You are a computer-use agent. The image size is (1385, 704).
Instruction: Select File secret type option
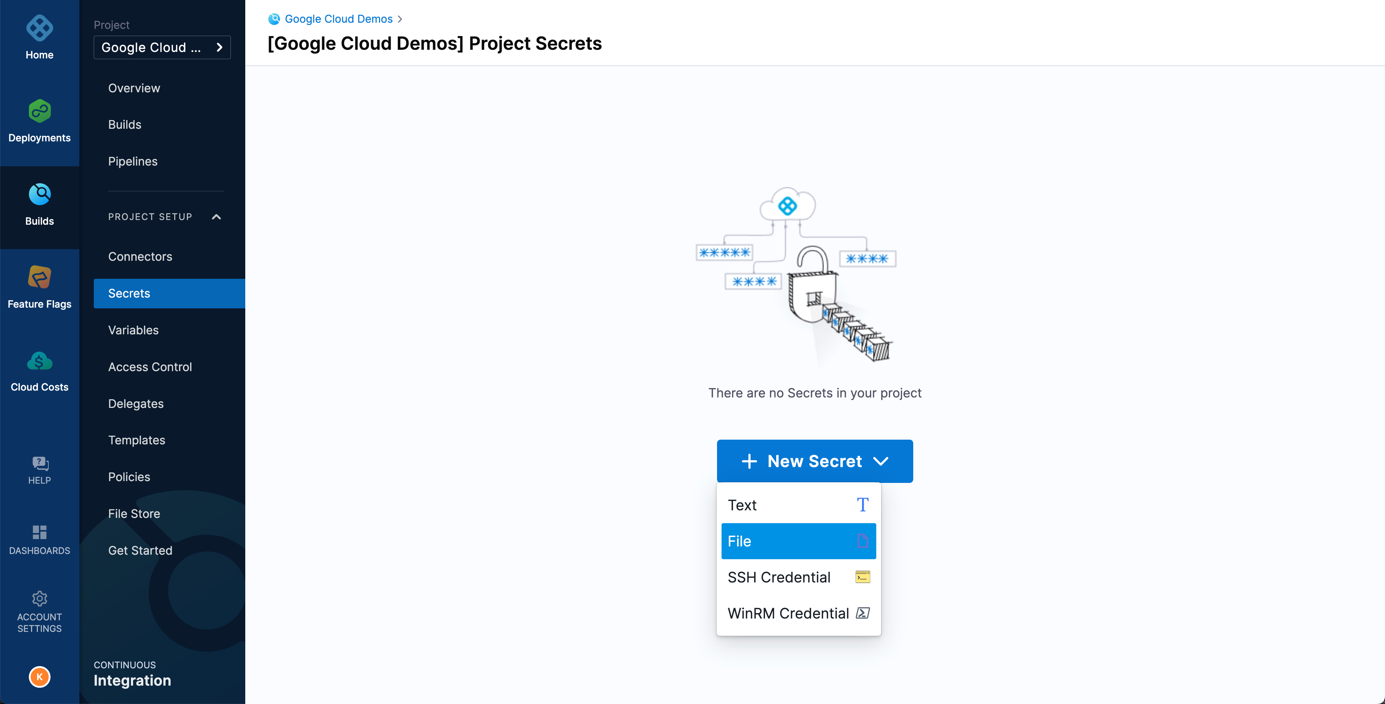click(798, 541)
